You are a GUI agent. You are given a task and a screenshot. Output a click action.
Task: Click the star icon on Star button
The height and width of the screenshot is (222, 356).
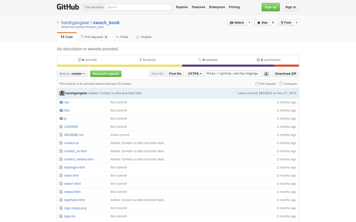(259, 23)
